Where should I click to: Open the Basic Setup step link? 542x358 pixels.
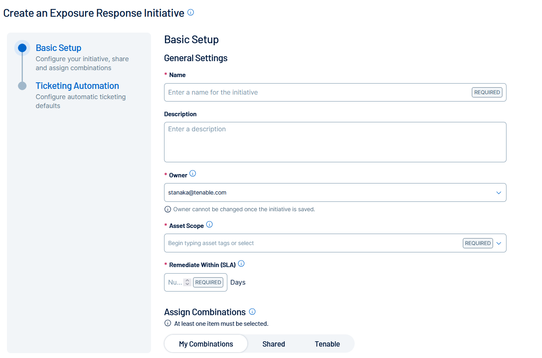(x=58, y=48)
